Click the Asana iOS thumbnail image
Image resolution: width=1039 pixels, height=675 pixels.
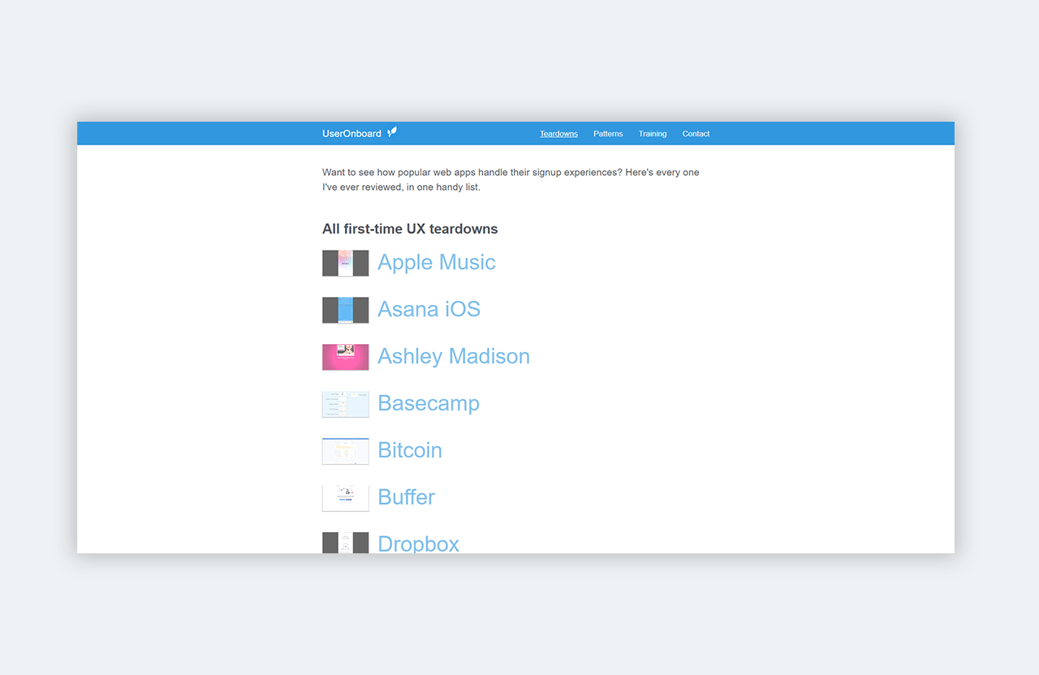click(346, 310)
